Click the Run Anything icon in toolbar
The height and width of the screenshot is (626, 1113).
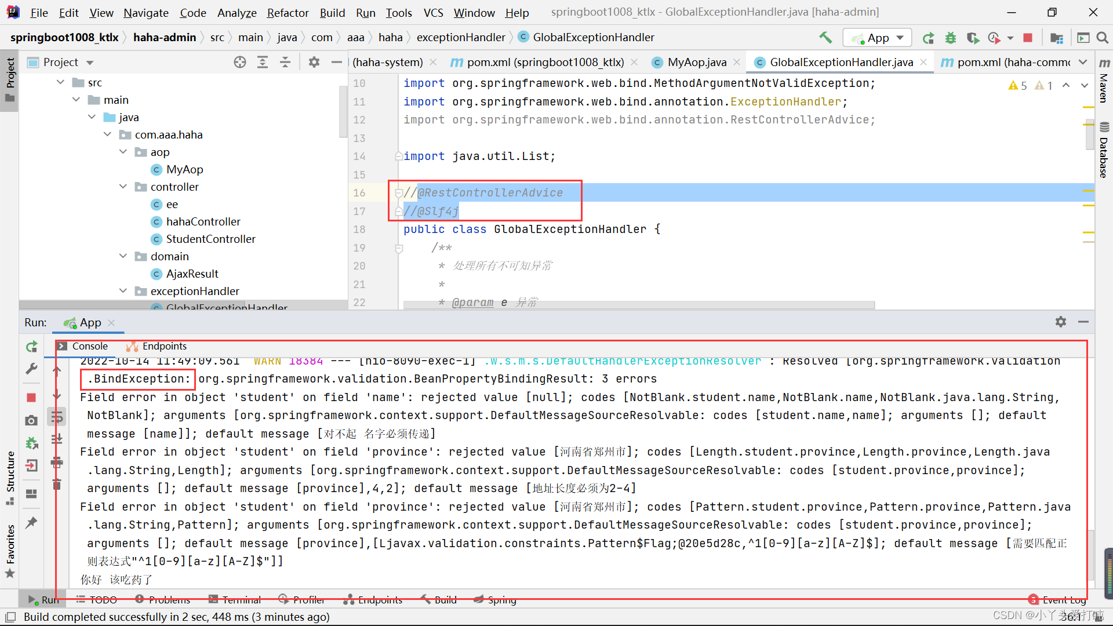pos(1083,38)
